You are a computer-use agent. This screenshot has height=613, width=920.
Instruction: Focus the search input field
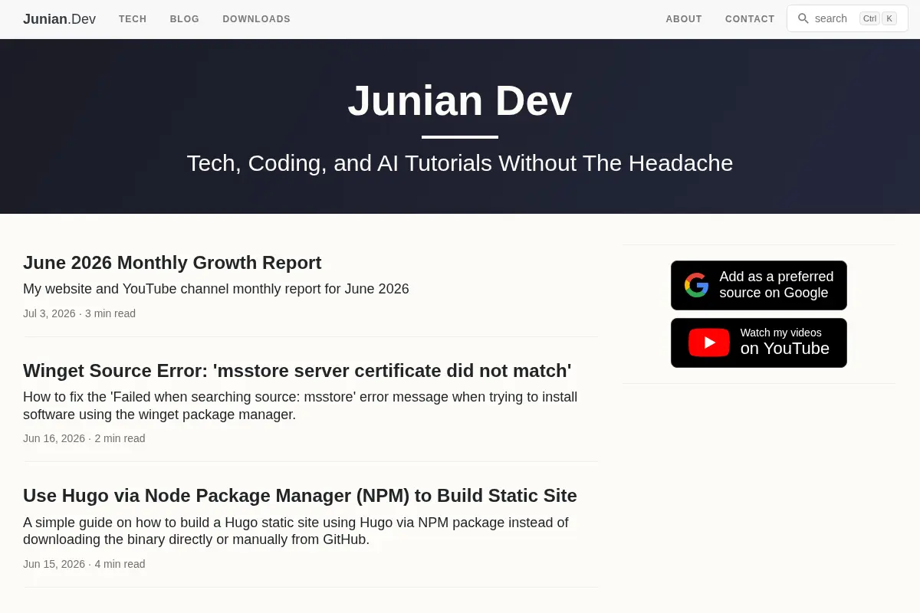[847, 18]
